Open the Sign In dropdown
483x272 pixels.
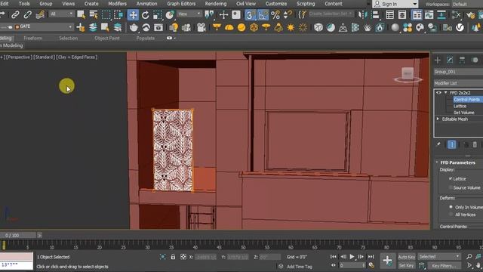coord(395,4)
